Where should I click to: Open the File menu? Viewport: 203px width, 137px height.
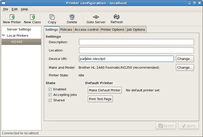[6, 9]
